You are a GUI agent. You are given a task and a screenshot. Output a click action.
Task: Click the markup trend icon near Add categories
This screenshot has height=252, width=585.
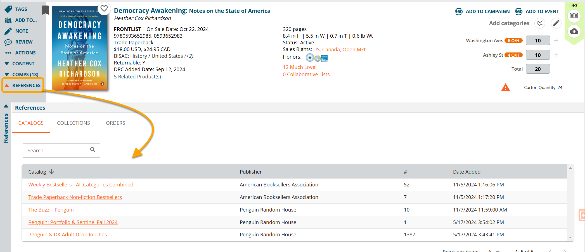coord(539,23)
